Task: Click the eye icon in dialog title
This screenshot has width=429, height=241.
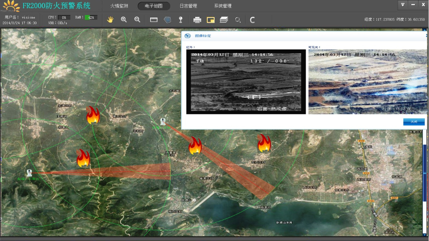Action: click(188, 36)
